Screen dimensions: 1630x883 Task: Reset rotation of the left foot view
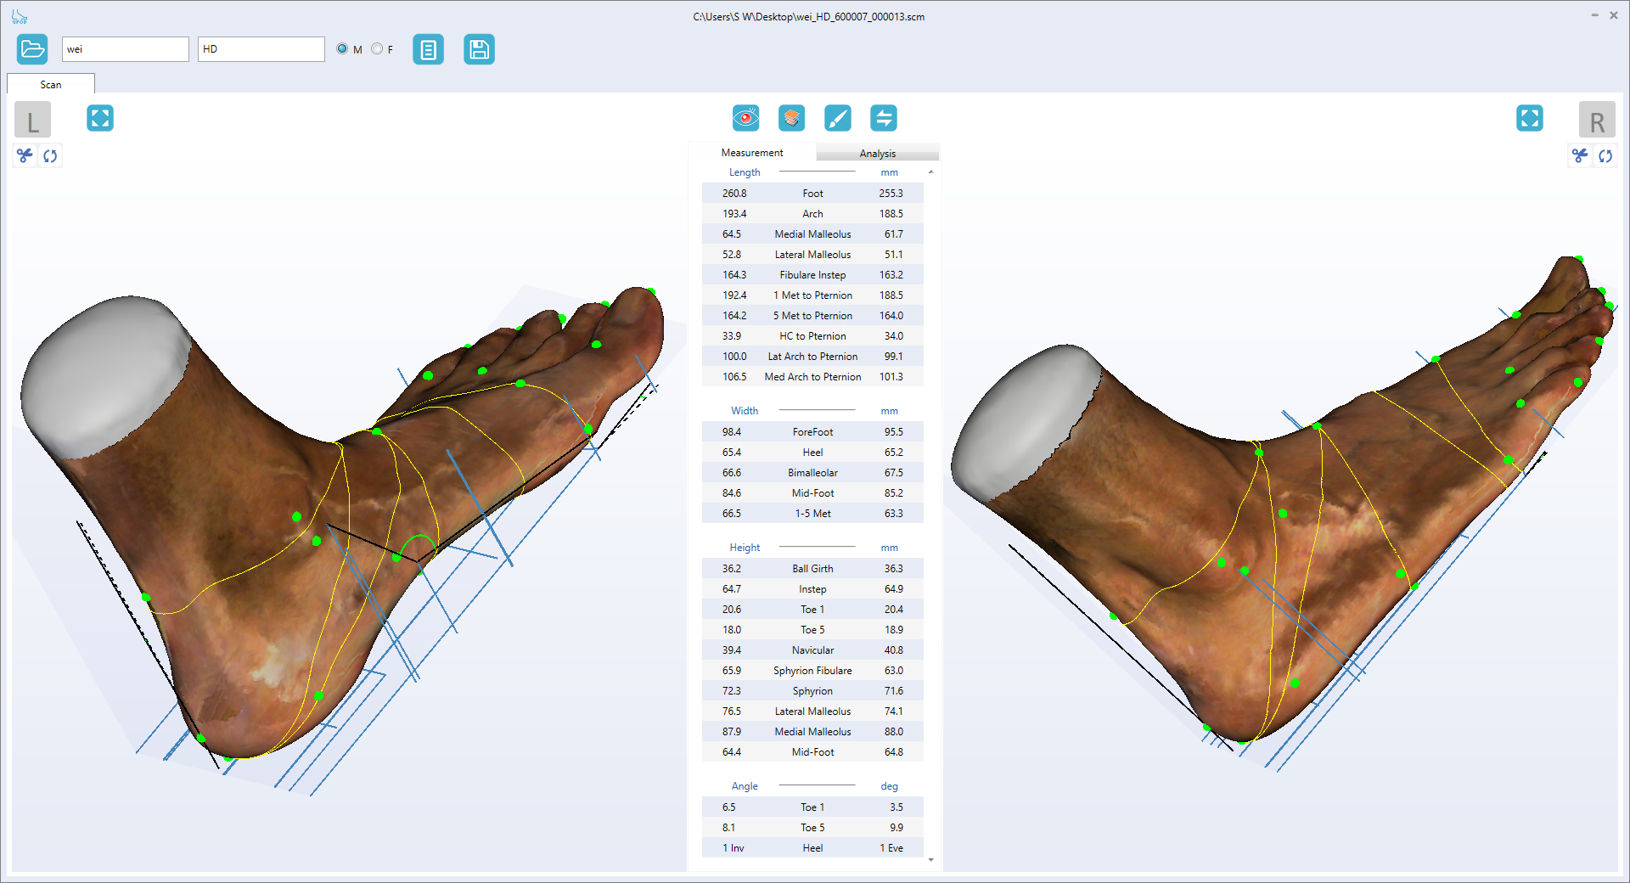pyautogui.click(x=50, y=155)
